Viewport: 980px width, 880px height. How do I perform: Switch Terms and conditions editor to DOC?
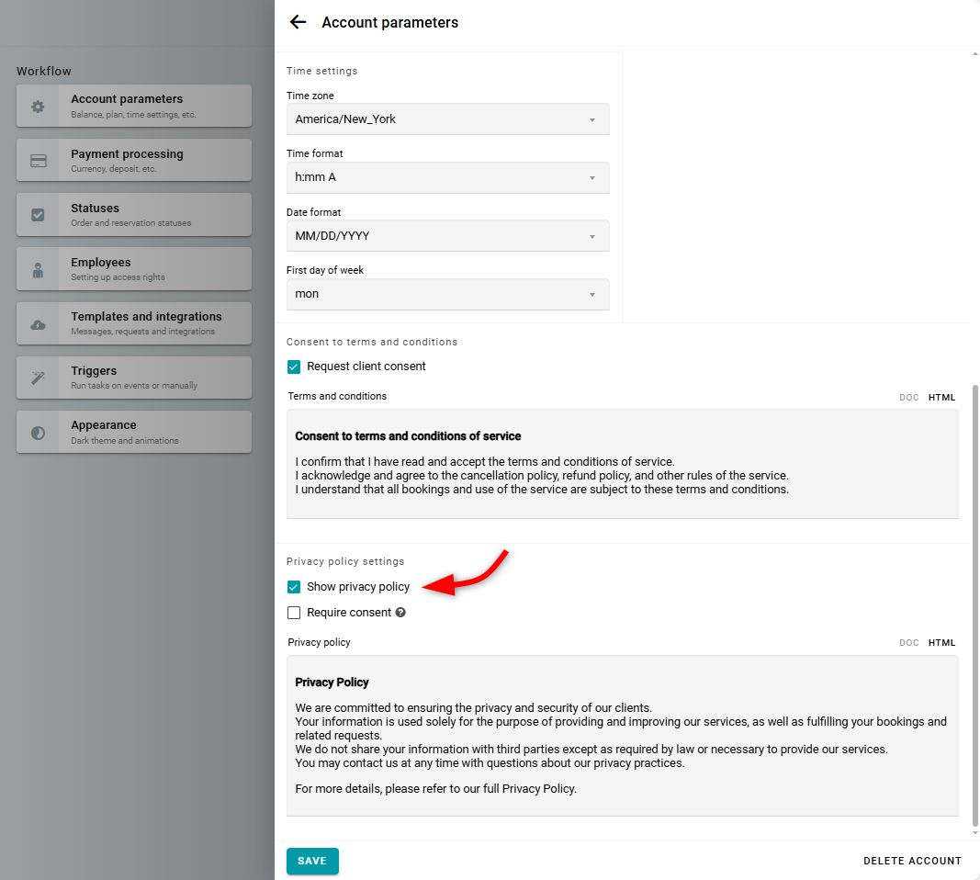point(908,398)
